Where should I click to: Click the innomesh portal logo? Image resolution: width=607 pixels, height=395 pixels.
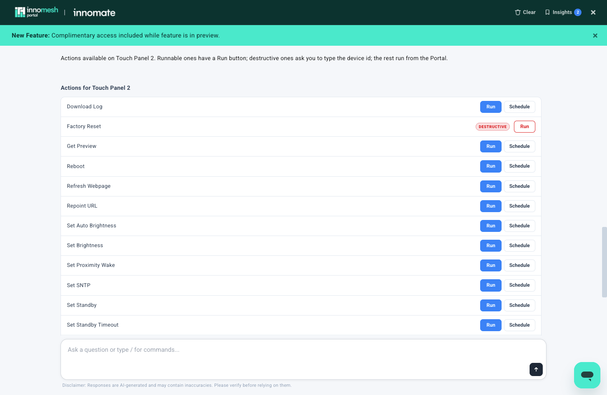pos(37,12)
